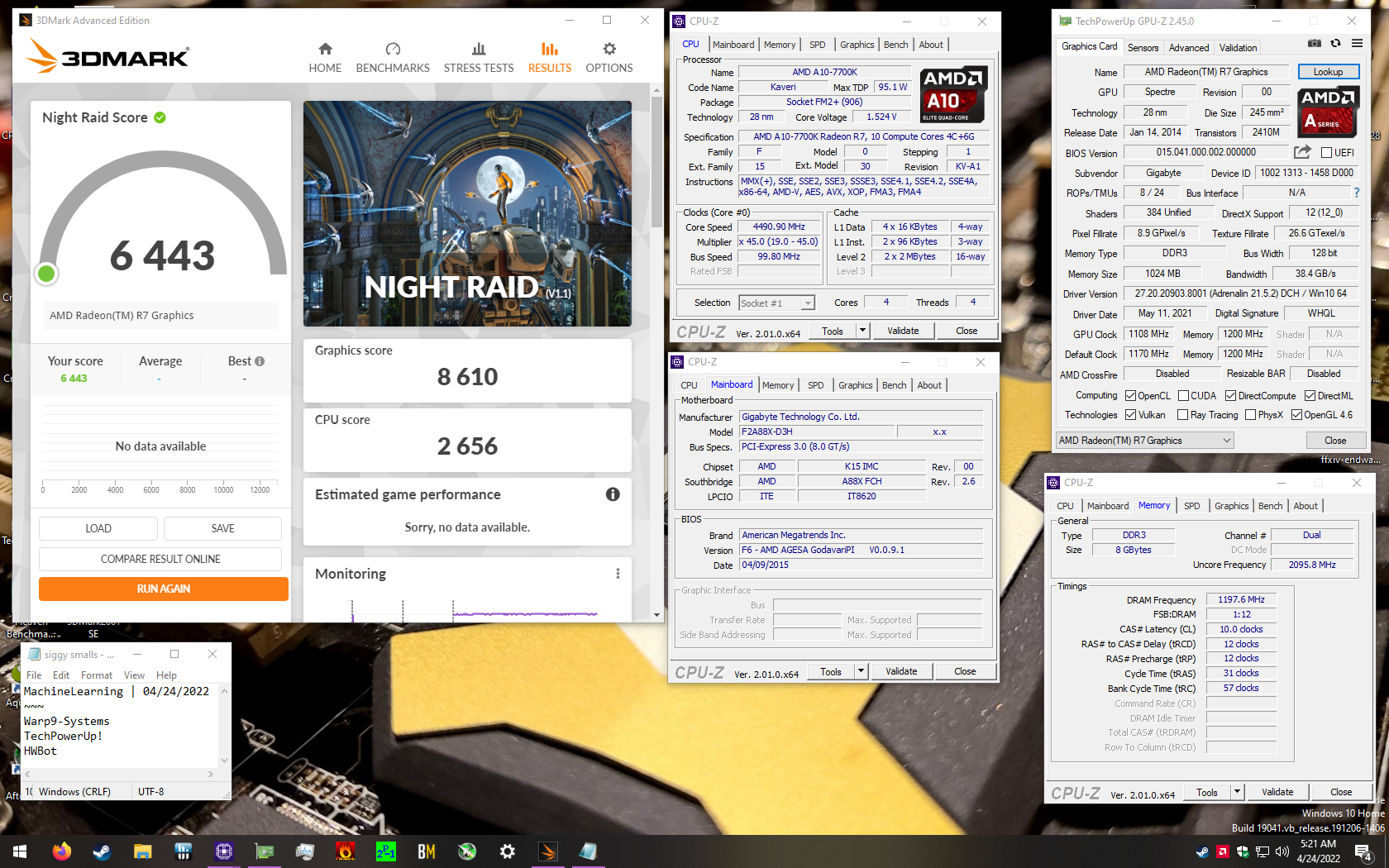This screenshot has width=1389, height=868.
Task: Switch to the Advanced tab in GPU-Z
Action: (x=1188, y=48)
